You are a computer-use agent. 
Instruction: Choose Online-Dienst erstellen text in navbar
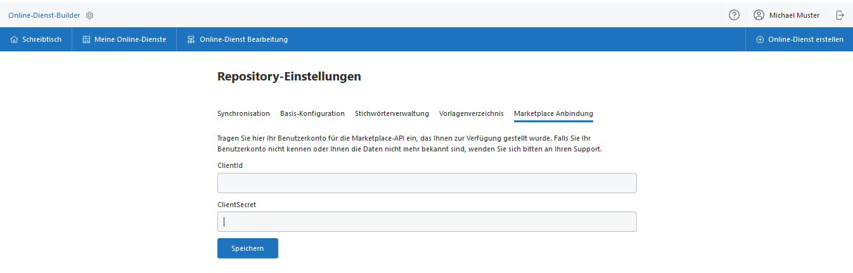click(805, 39)
